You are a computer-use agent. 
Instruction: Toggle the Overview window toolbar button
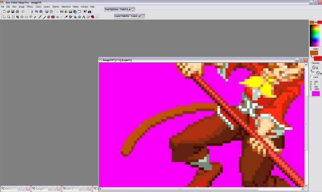[x=79, y=11]
